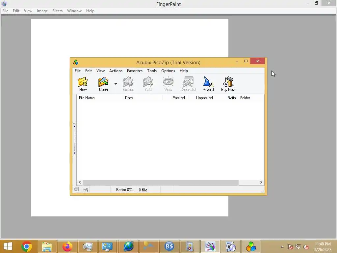Click the muted volume tray icon
The image size is (337, 253).
[306, 247]
